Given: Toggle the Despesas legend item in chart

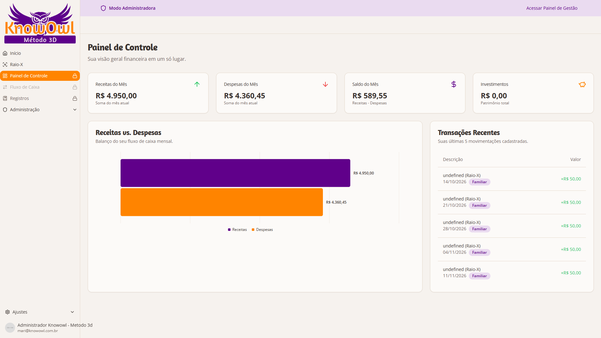Looking at the screenshot, I should (x=262, y=230).
